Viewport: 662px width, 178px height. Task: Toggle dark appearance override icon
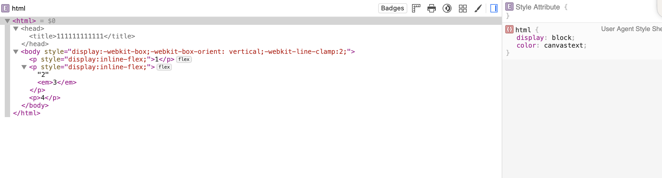tap(447, 8)
